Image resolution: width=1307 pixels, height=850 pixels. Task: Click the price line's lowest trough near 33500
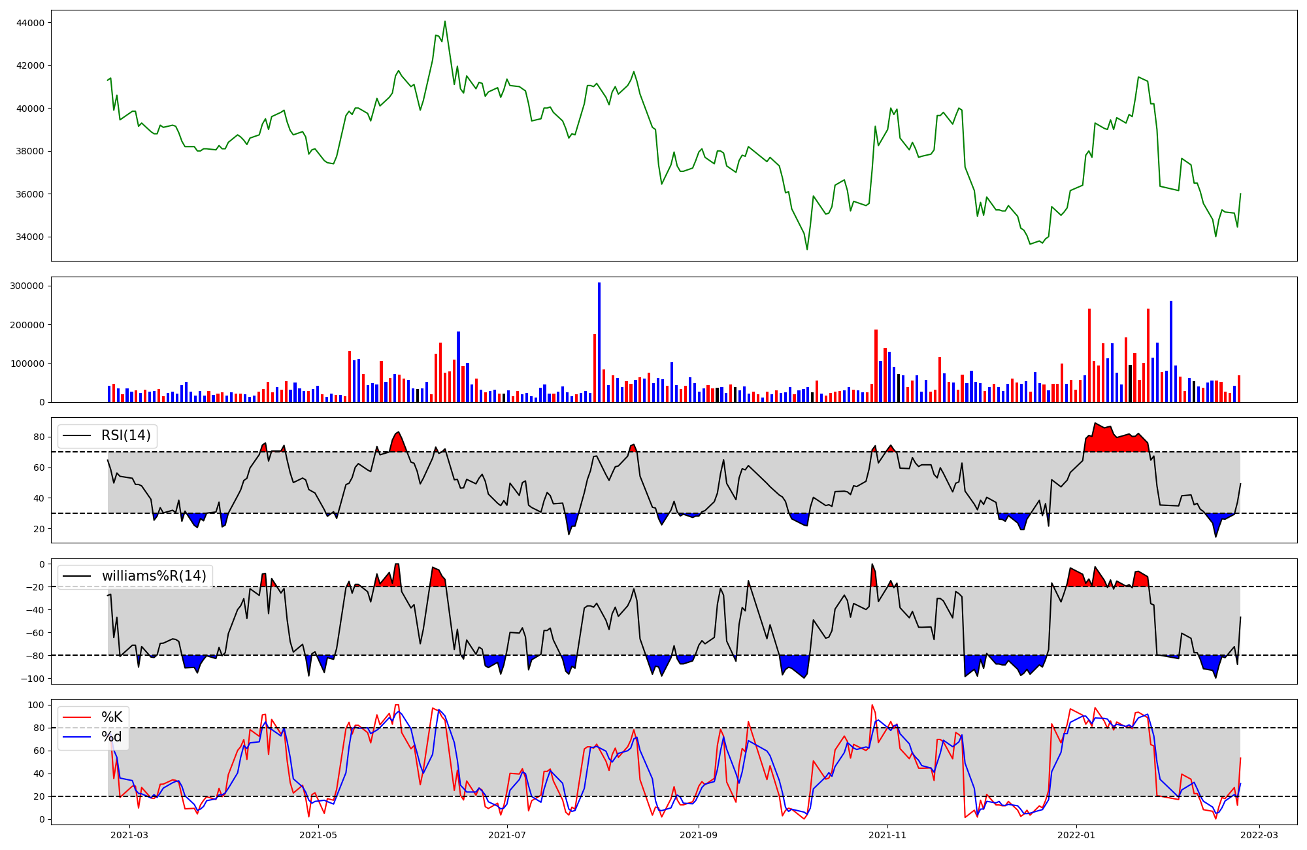point(807,248)
